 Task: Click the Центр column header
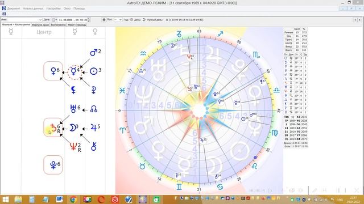tap(44, 32)
